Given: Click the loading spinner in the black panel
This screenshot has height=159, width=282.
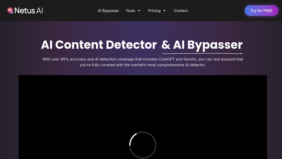Looking at the screenshot, I should [x=143, y=145].
